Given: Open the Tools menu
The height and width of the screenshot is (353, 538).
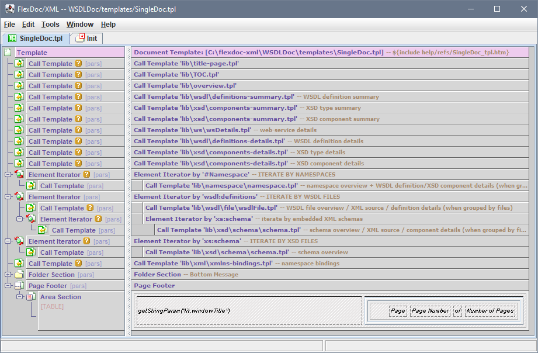Looking at the screenshot, I should 50,25.
